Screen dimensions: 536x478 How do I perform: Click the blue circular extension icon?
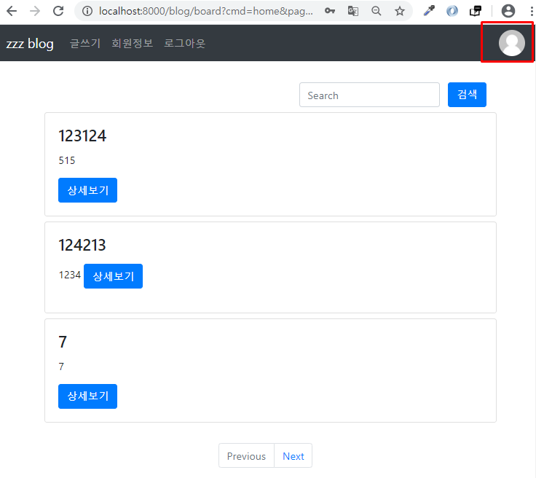click(x=452, y=11)
